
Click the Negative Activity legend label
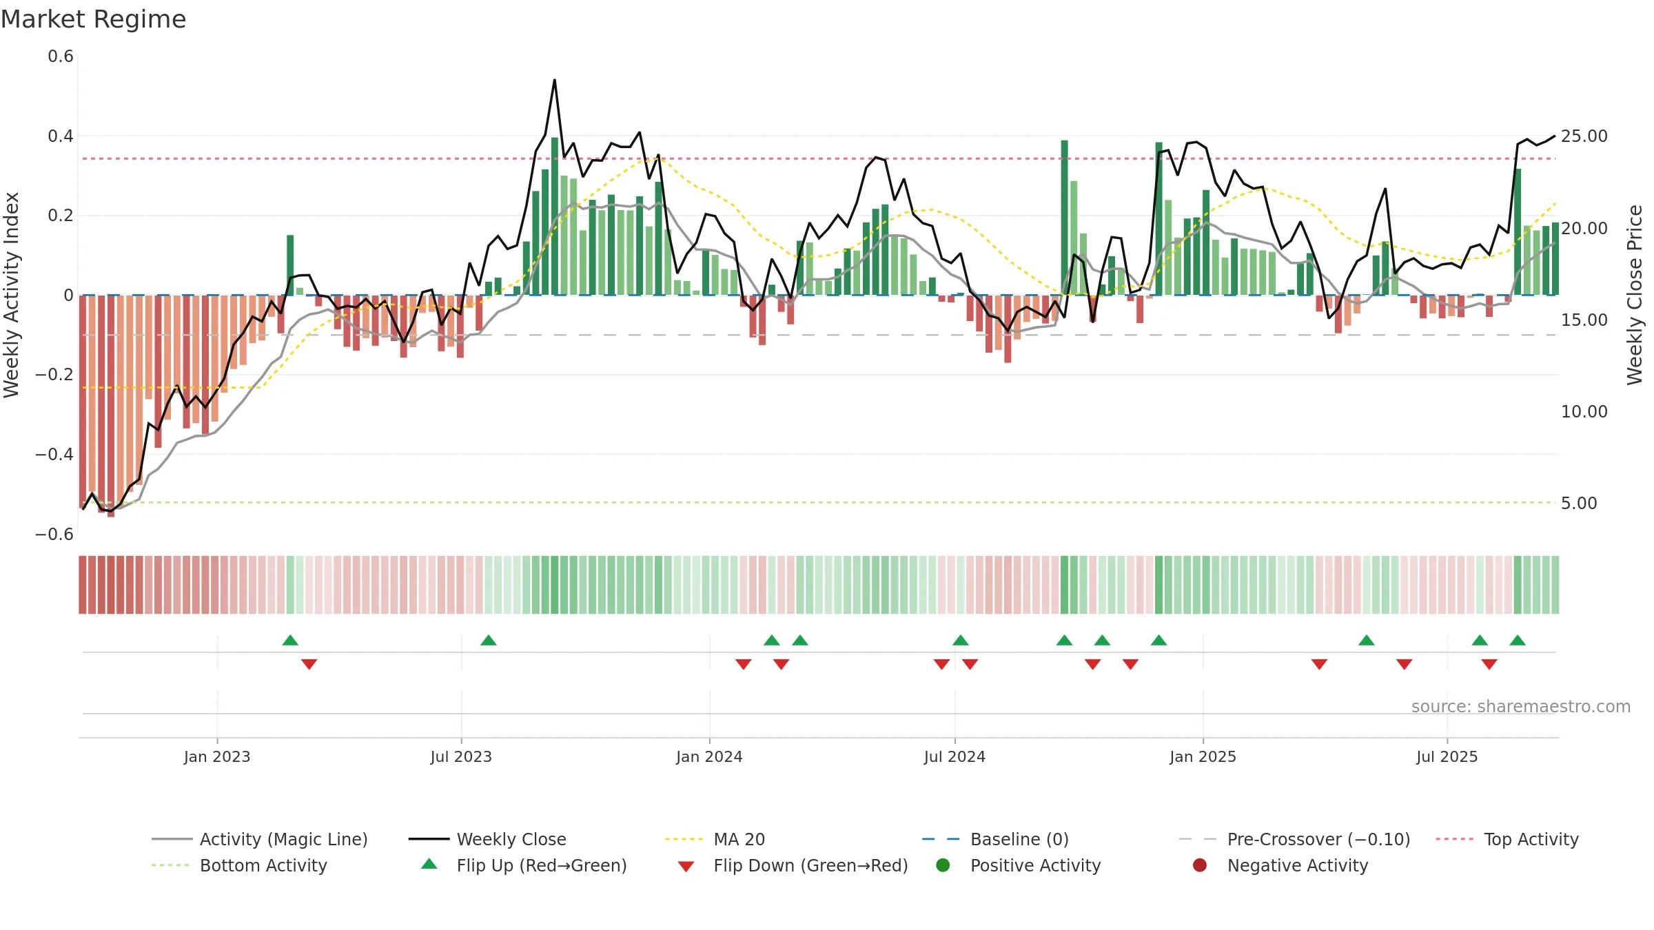coord(1298,865)
